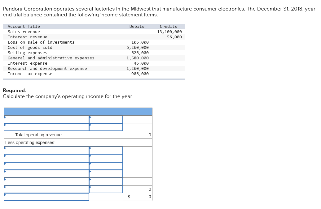Open the fifth account dropdown below Less operating expenses
321x209 pixels.
pyautogui.click(x=46, y=181)
